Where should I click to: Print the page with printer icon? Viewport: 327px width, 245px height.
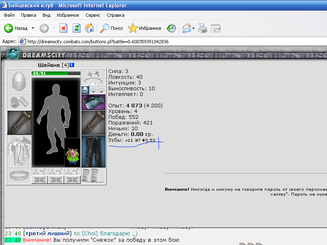pos(202,28)
